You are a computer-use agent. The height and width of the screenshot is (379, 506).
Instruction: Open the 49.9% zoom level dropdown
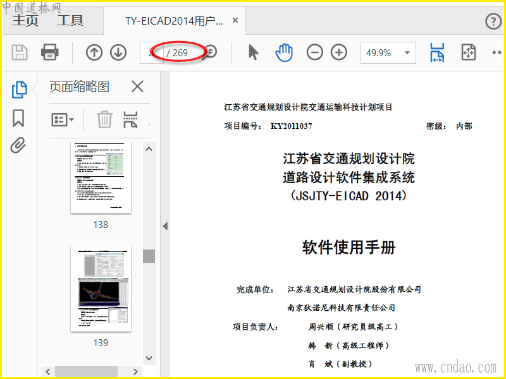pos(388,52)
